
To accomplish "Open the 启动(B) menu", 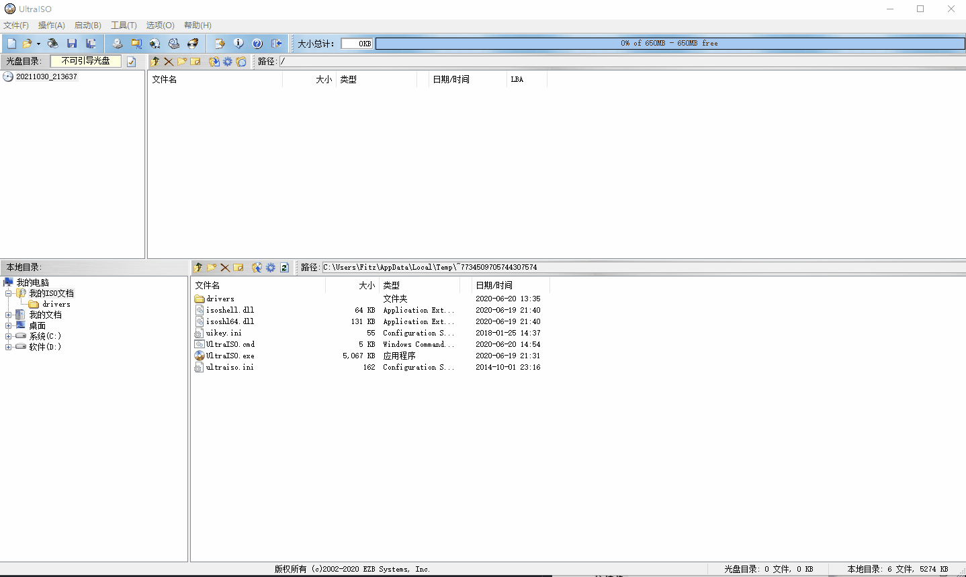I will (87, 25).
